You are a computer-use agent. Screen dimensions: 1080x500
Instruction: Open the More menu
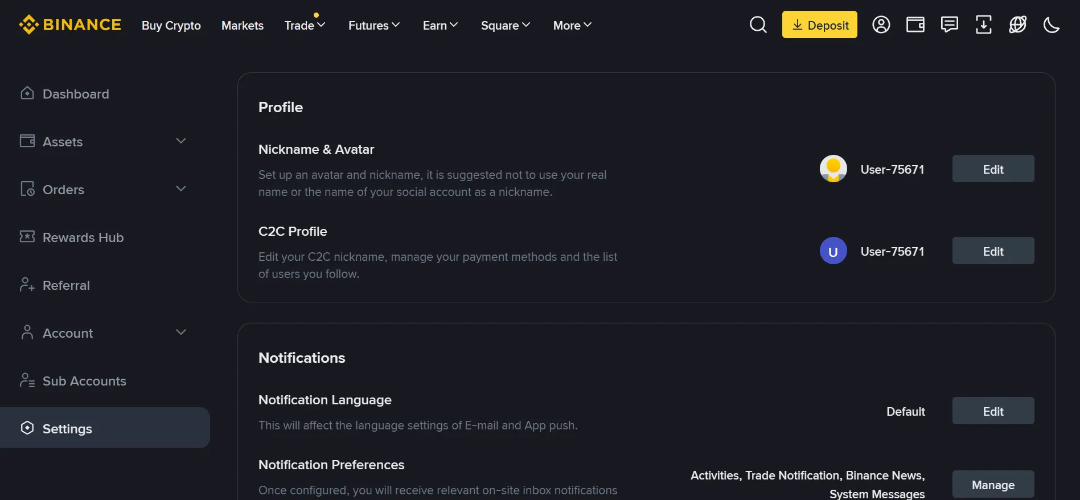tap(571, 25)
